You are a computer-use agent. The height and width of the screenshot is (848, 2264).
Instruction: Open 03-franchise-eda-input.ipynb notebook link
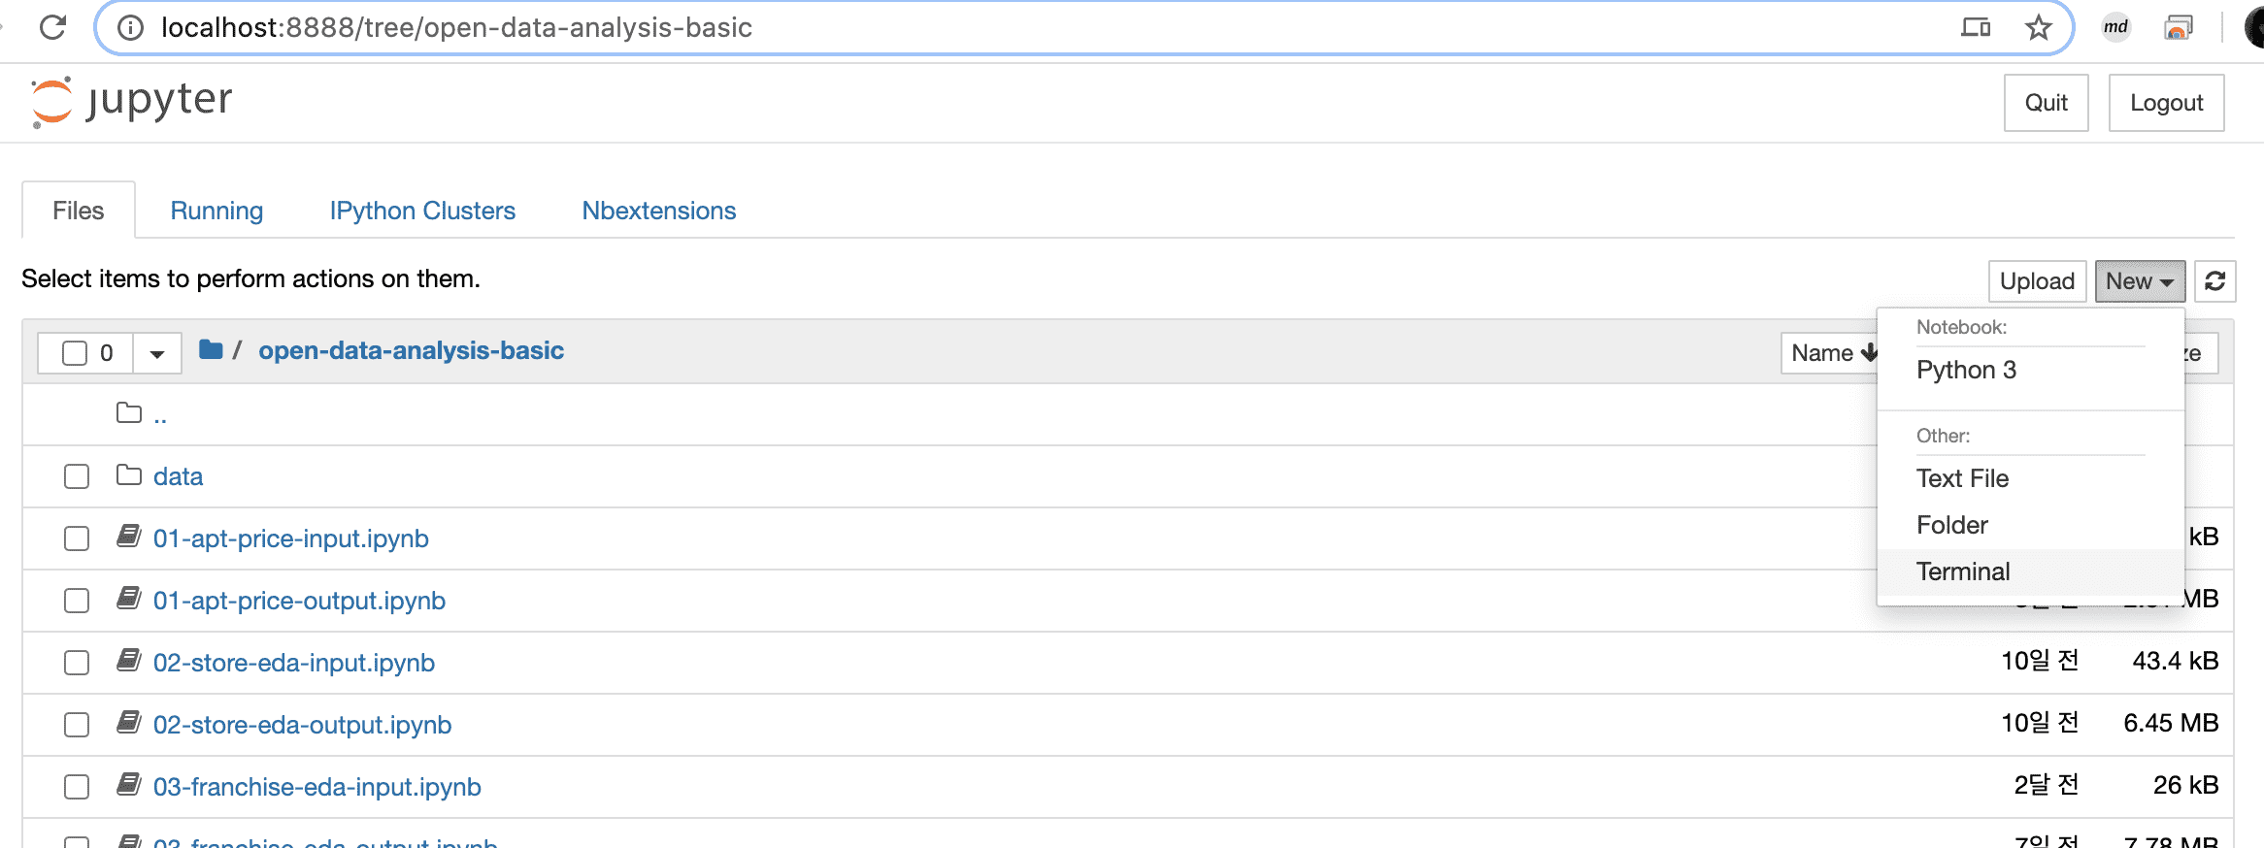[317, 787]
